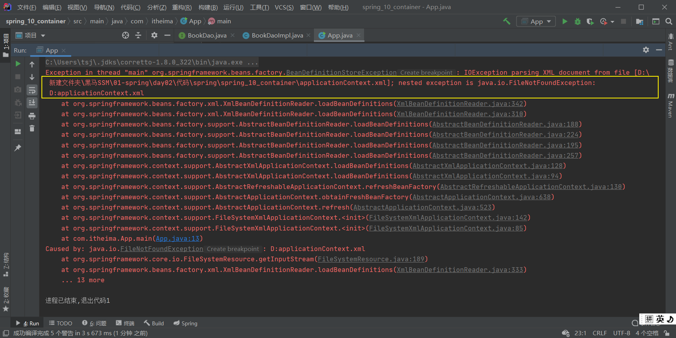Run App with coverage shield icon
The width and height of the screenshot is (676, 338).
pos(590,21)
